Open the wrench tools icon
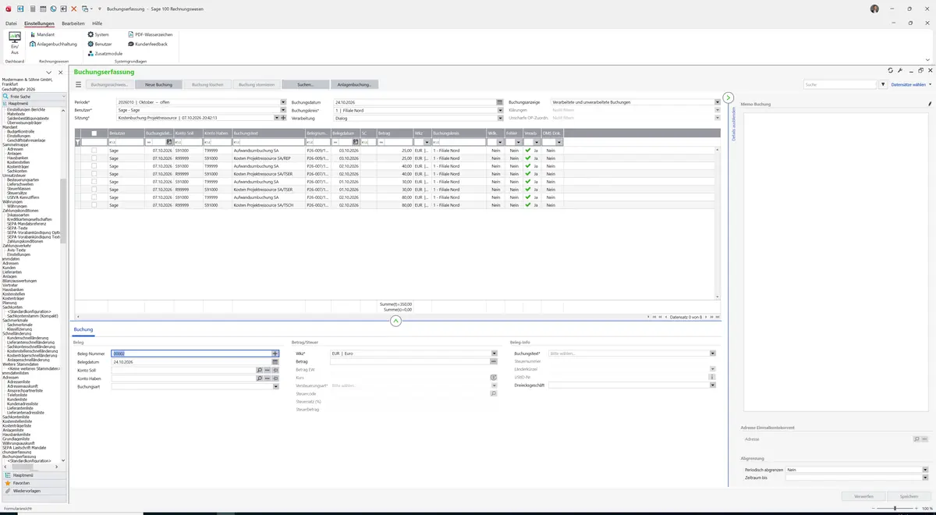This screenshot has width=936, height=515. tap(900, 70)
